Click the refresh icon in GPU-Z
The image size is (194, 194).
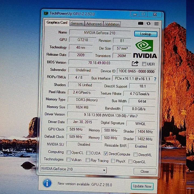coord(148,23)
